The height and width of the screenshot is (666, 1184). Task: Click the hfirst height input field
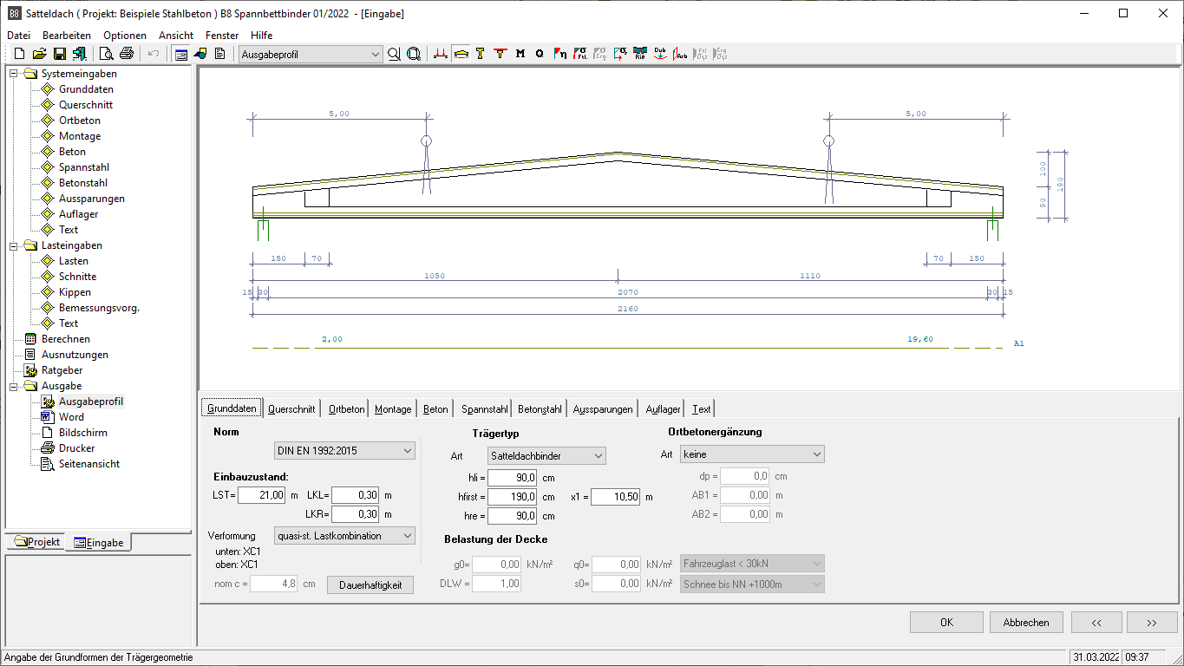click(512, 497)
